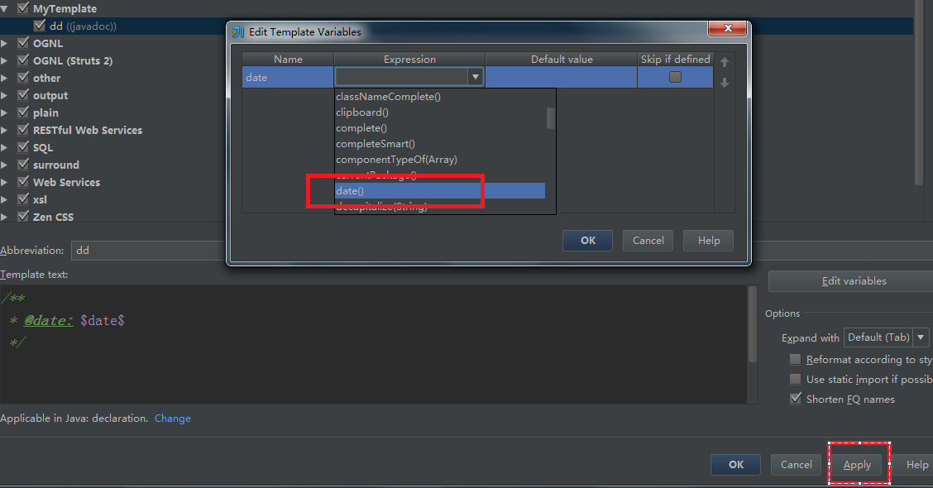This screenshot has width=933, height=488.
Task: Toggle the Zen CSS group checkbox
Action: coord(23,217)
